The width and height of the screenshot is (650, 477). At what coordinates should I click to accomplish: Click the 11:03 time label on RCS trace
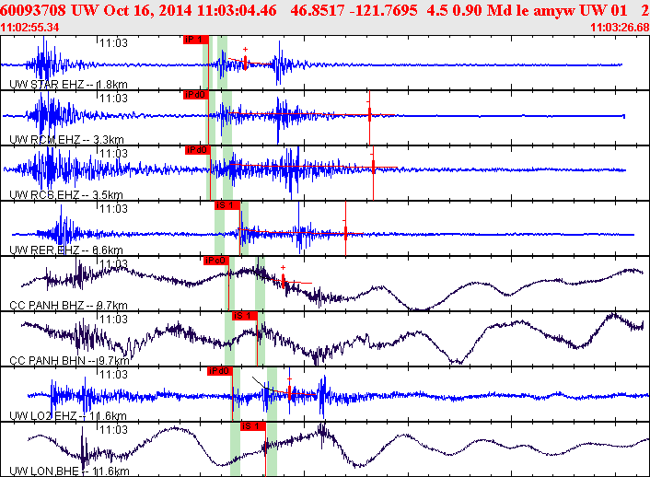(x=113, y=154)
